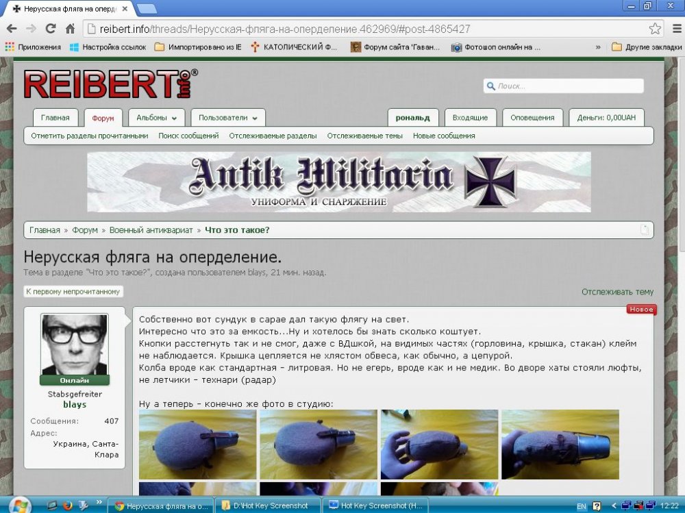Open Поиск сообщений link

189,136
